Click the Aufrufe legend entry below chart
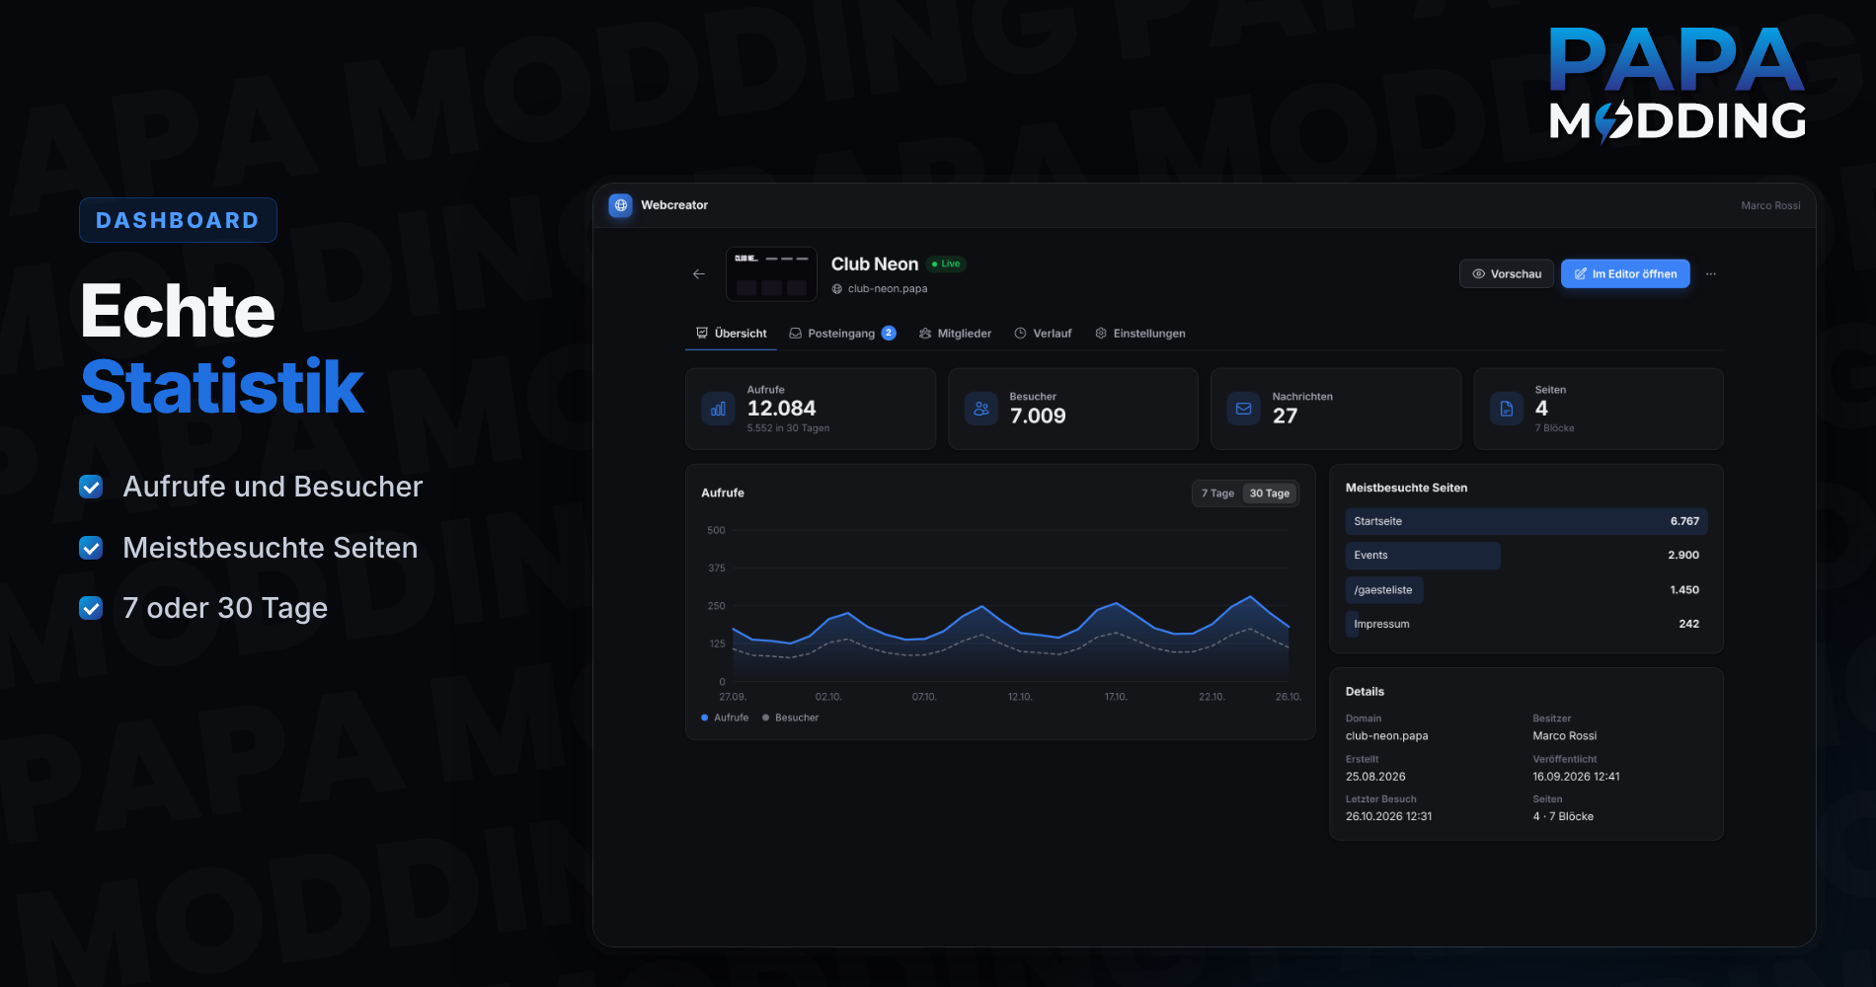The width and height of the screenshot is (1876, 987). click(725, 718)
